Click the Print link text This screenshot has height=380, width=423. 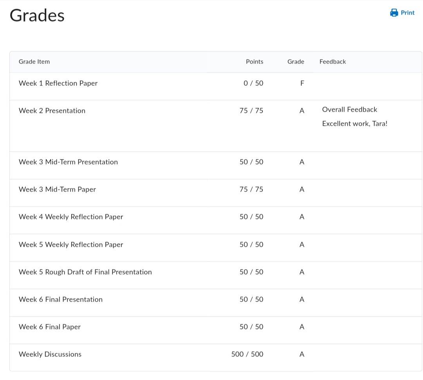click(x=407, y=13)
